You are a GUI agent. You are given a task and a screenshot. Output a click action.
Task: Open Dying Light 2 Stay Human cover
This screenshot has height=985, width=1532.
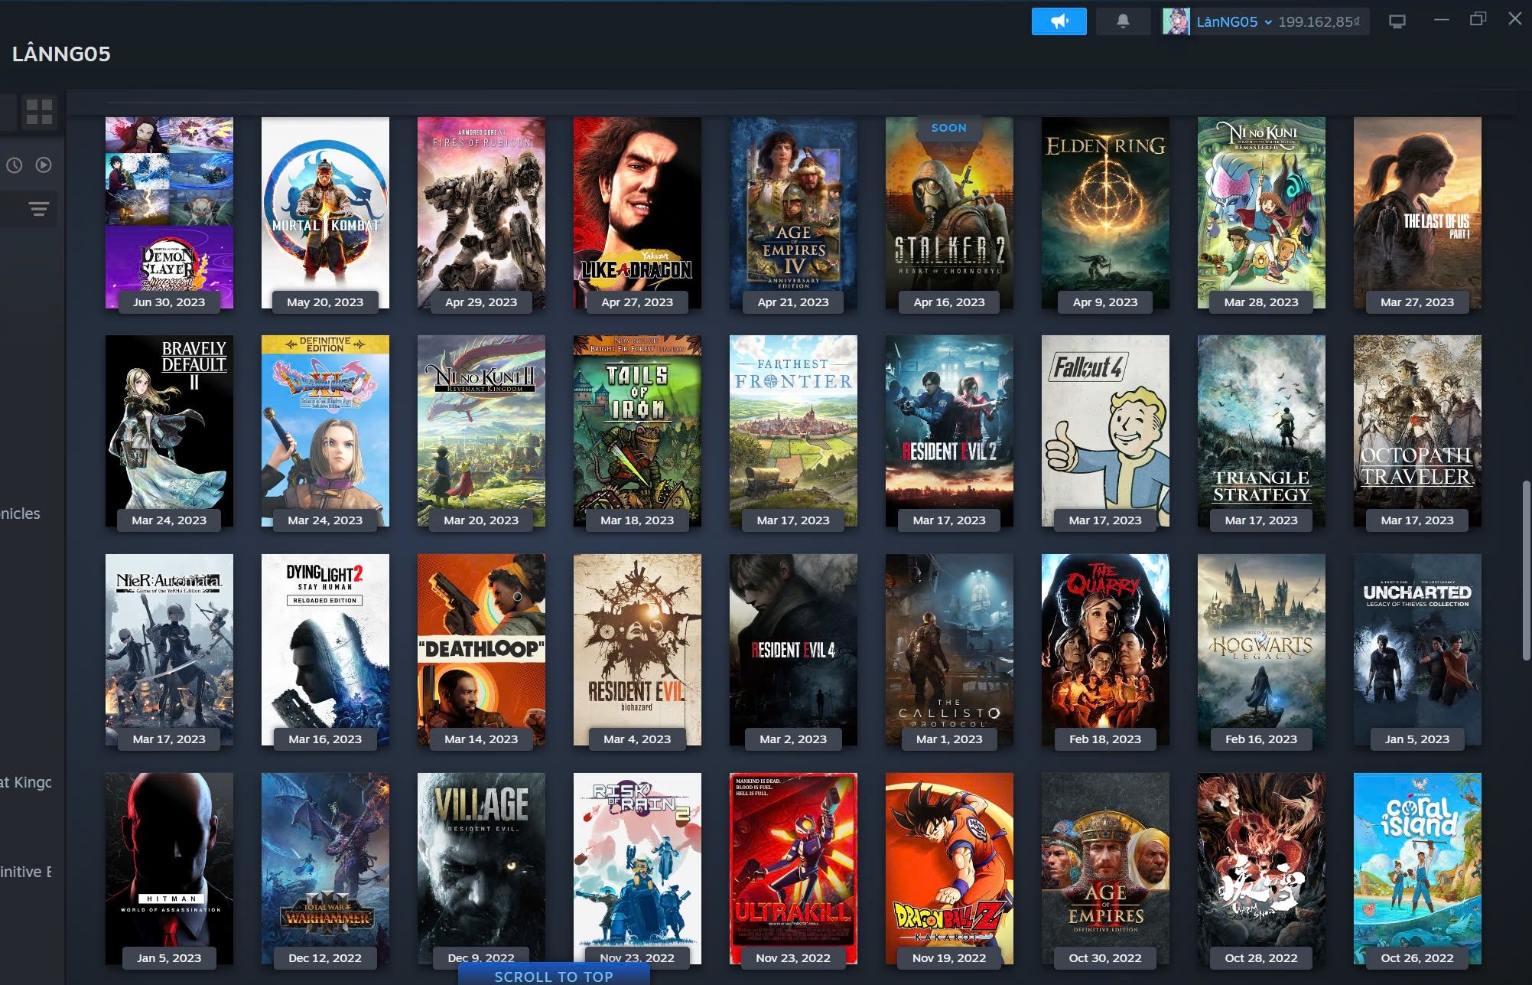(x=325, y=650)
